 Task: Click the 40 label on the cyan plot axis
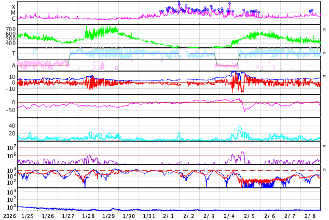click(11, 126)
